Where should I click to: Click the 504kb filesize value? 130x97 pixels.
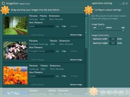pyautogui.click(x=43, y=69)
